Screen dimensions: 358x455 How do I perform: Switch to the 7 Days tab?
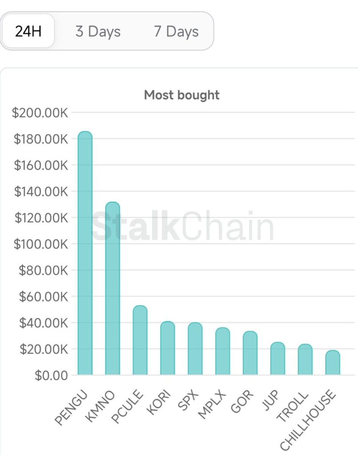click(x=176, y=32)
